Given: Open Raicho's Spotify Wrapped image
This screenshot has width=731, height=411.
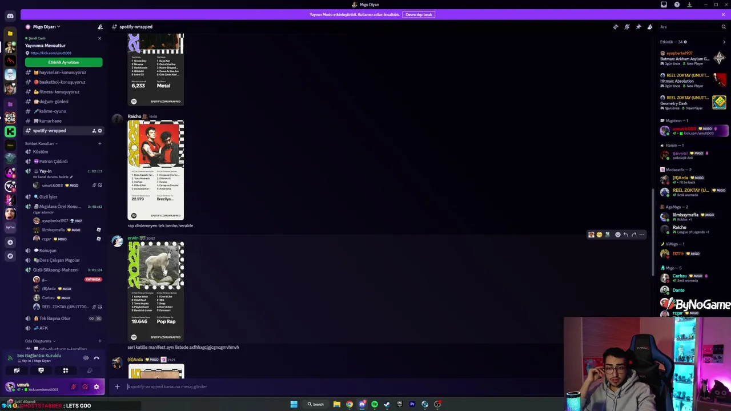Looking at the screenshot, I should (x=156, y=170).
